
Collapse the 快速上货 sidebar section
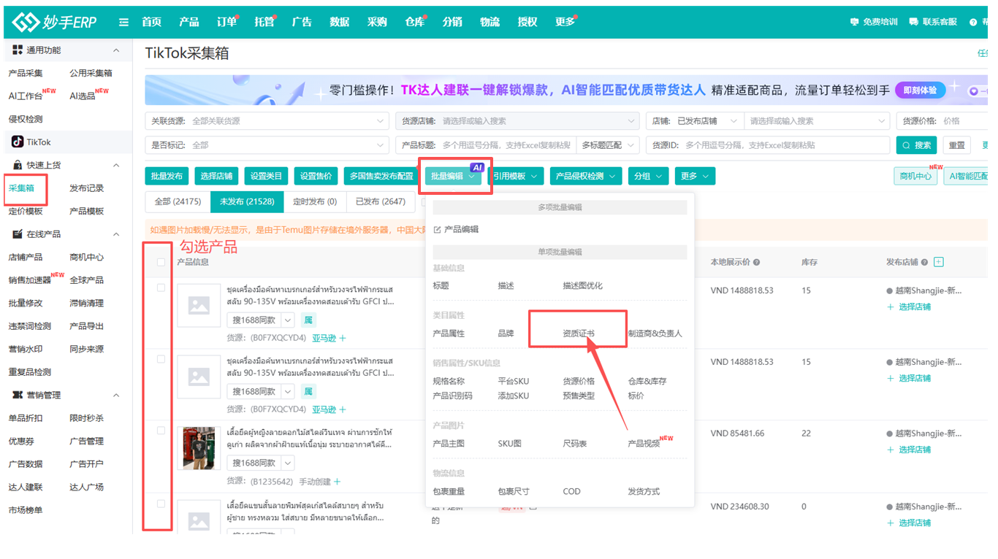point(116,166)
